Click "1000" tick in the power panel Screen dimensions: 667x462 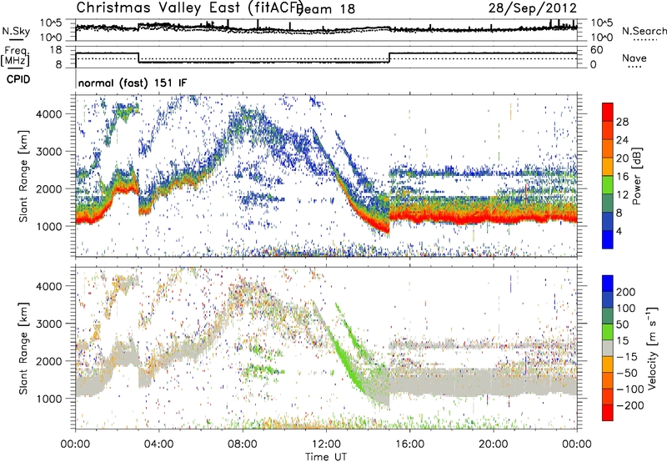coord(48,226)
